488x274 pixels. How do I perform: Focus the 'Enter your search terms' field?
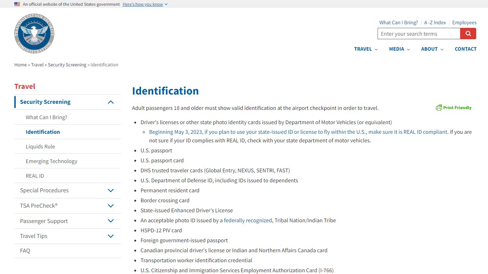point(419,34)
